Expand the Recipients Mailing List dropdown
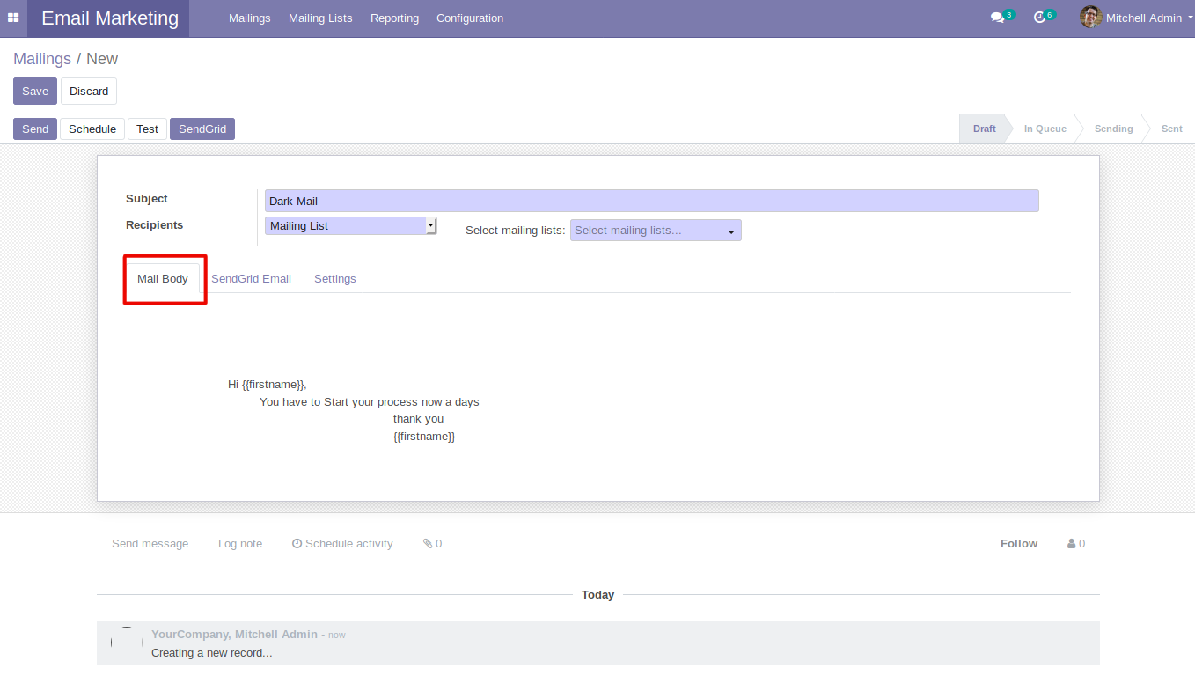Image resolution: width=1195 pixels, height=676 pixels. click(x=351, y=226)
